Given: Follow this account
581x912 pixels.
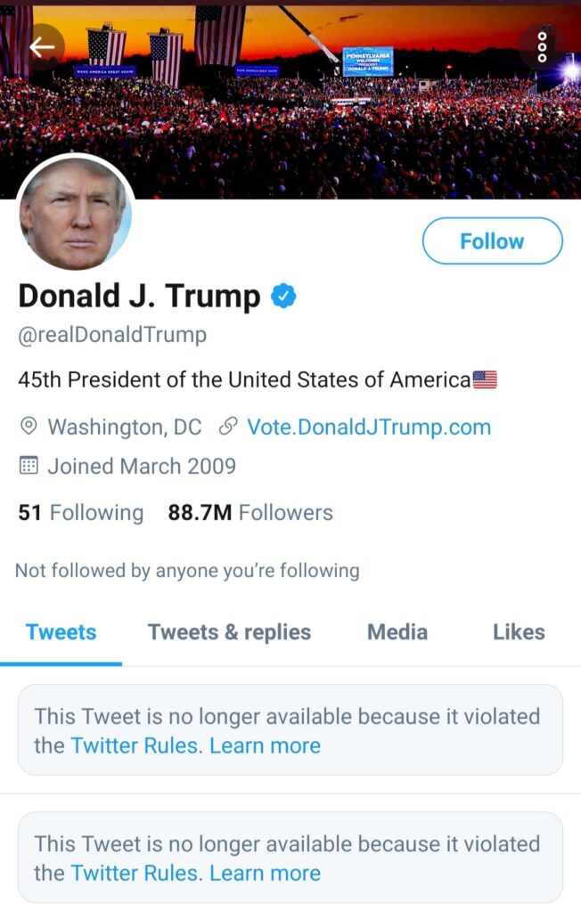Looking at the screenshot, I should tap(493, 240).
